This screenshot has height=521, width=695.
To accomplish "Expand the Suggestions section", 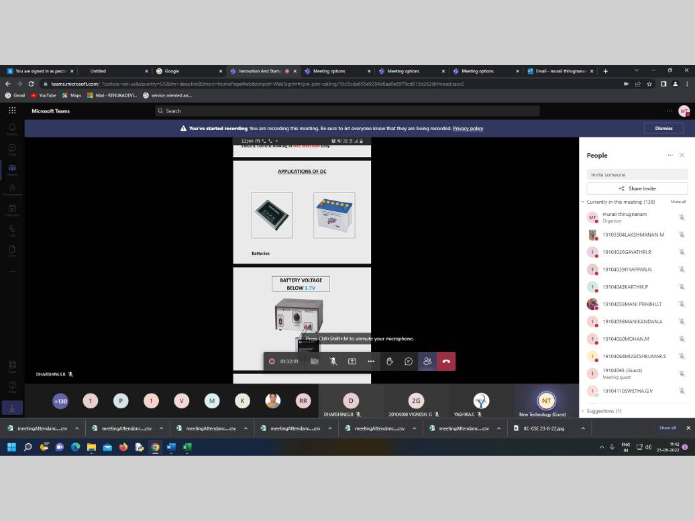I will click(x=583, y=411).
